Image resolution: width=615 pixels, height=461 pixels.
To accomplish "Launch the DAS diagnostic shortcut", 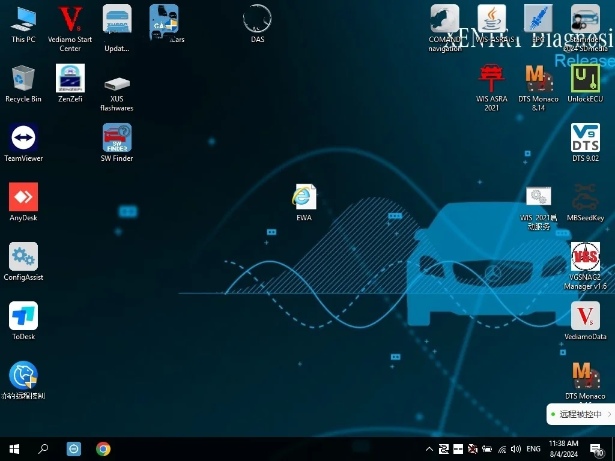I will pos(257,24).
